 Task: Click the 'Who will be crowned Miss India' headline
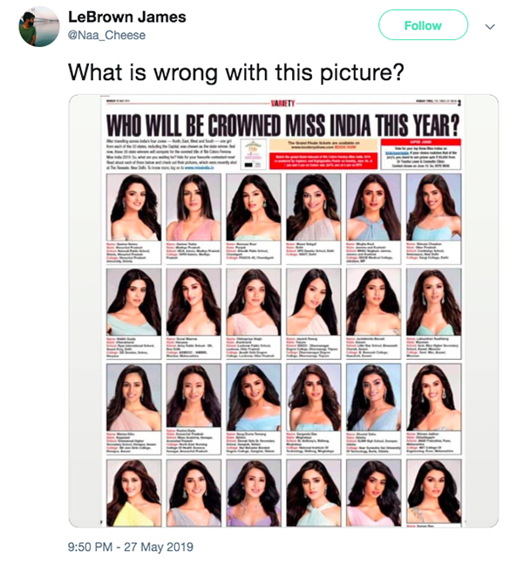(282, 121)
